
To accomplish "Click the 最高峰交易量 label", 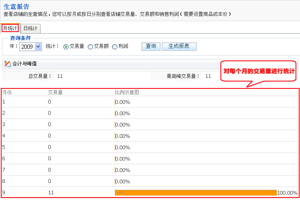I will pos(183,76).
